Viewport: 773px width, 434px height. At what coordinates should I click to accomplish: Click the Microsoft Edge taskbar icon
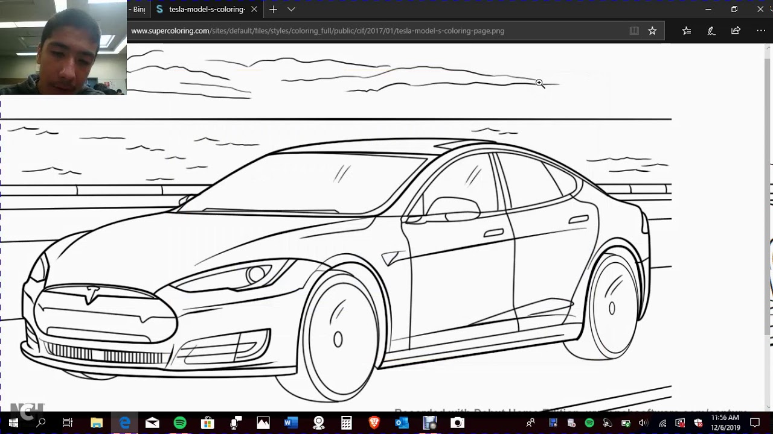124,423
